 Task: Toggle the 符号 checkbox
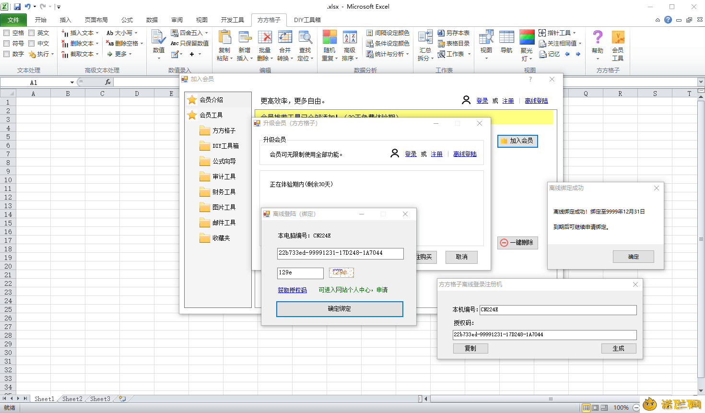pyautogui.click(x=7, y=44)
